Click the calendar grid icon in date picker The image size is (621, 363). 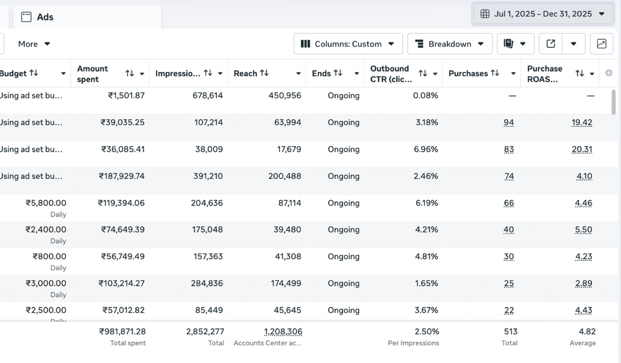[485, 14]
